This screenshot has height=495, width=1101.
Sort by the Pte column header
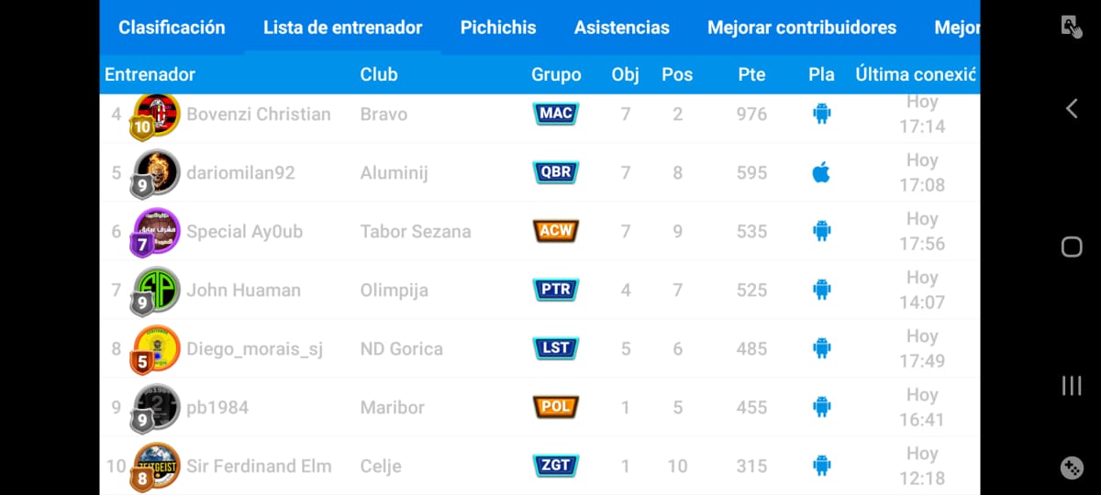click(751, 75)
